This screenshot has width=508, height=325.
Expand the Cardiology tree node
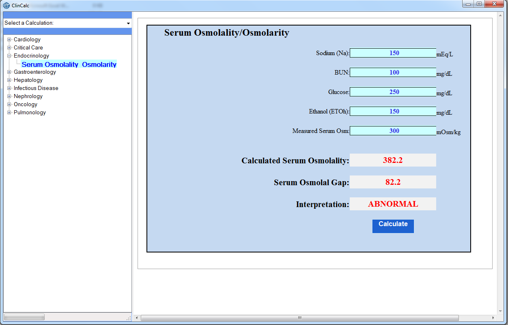click(x=9, y=40)
